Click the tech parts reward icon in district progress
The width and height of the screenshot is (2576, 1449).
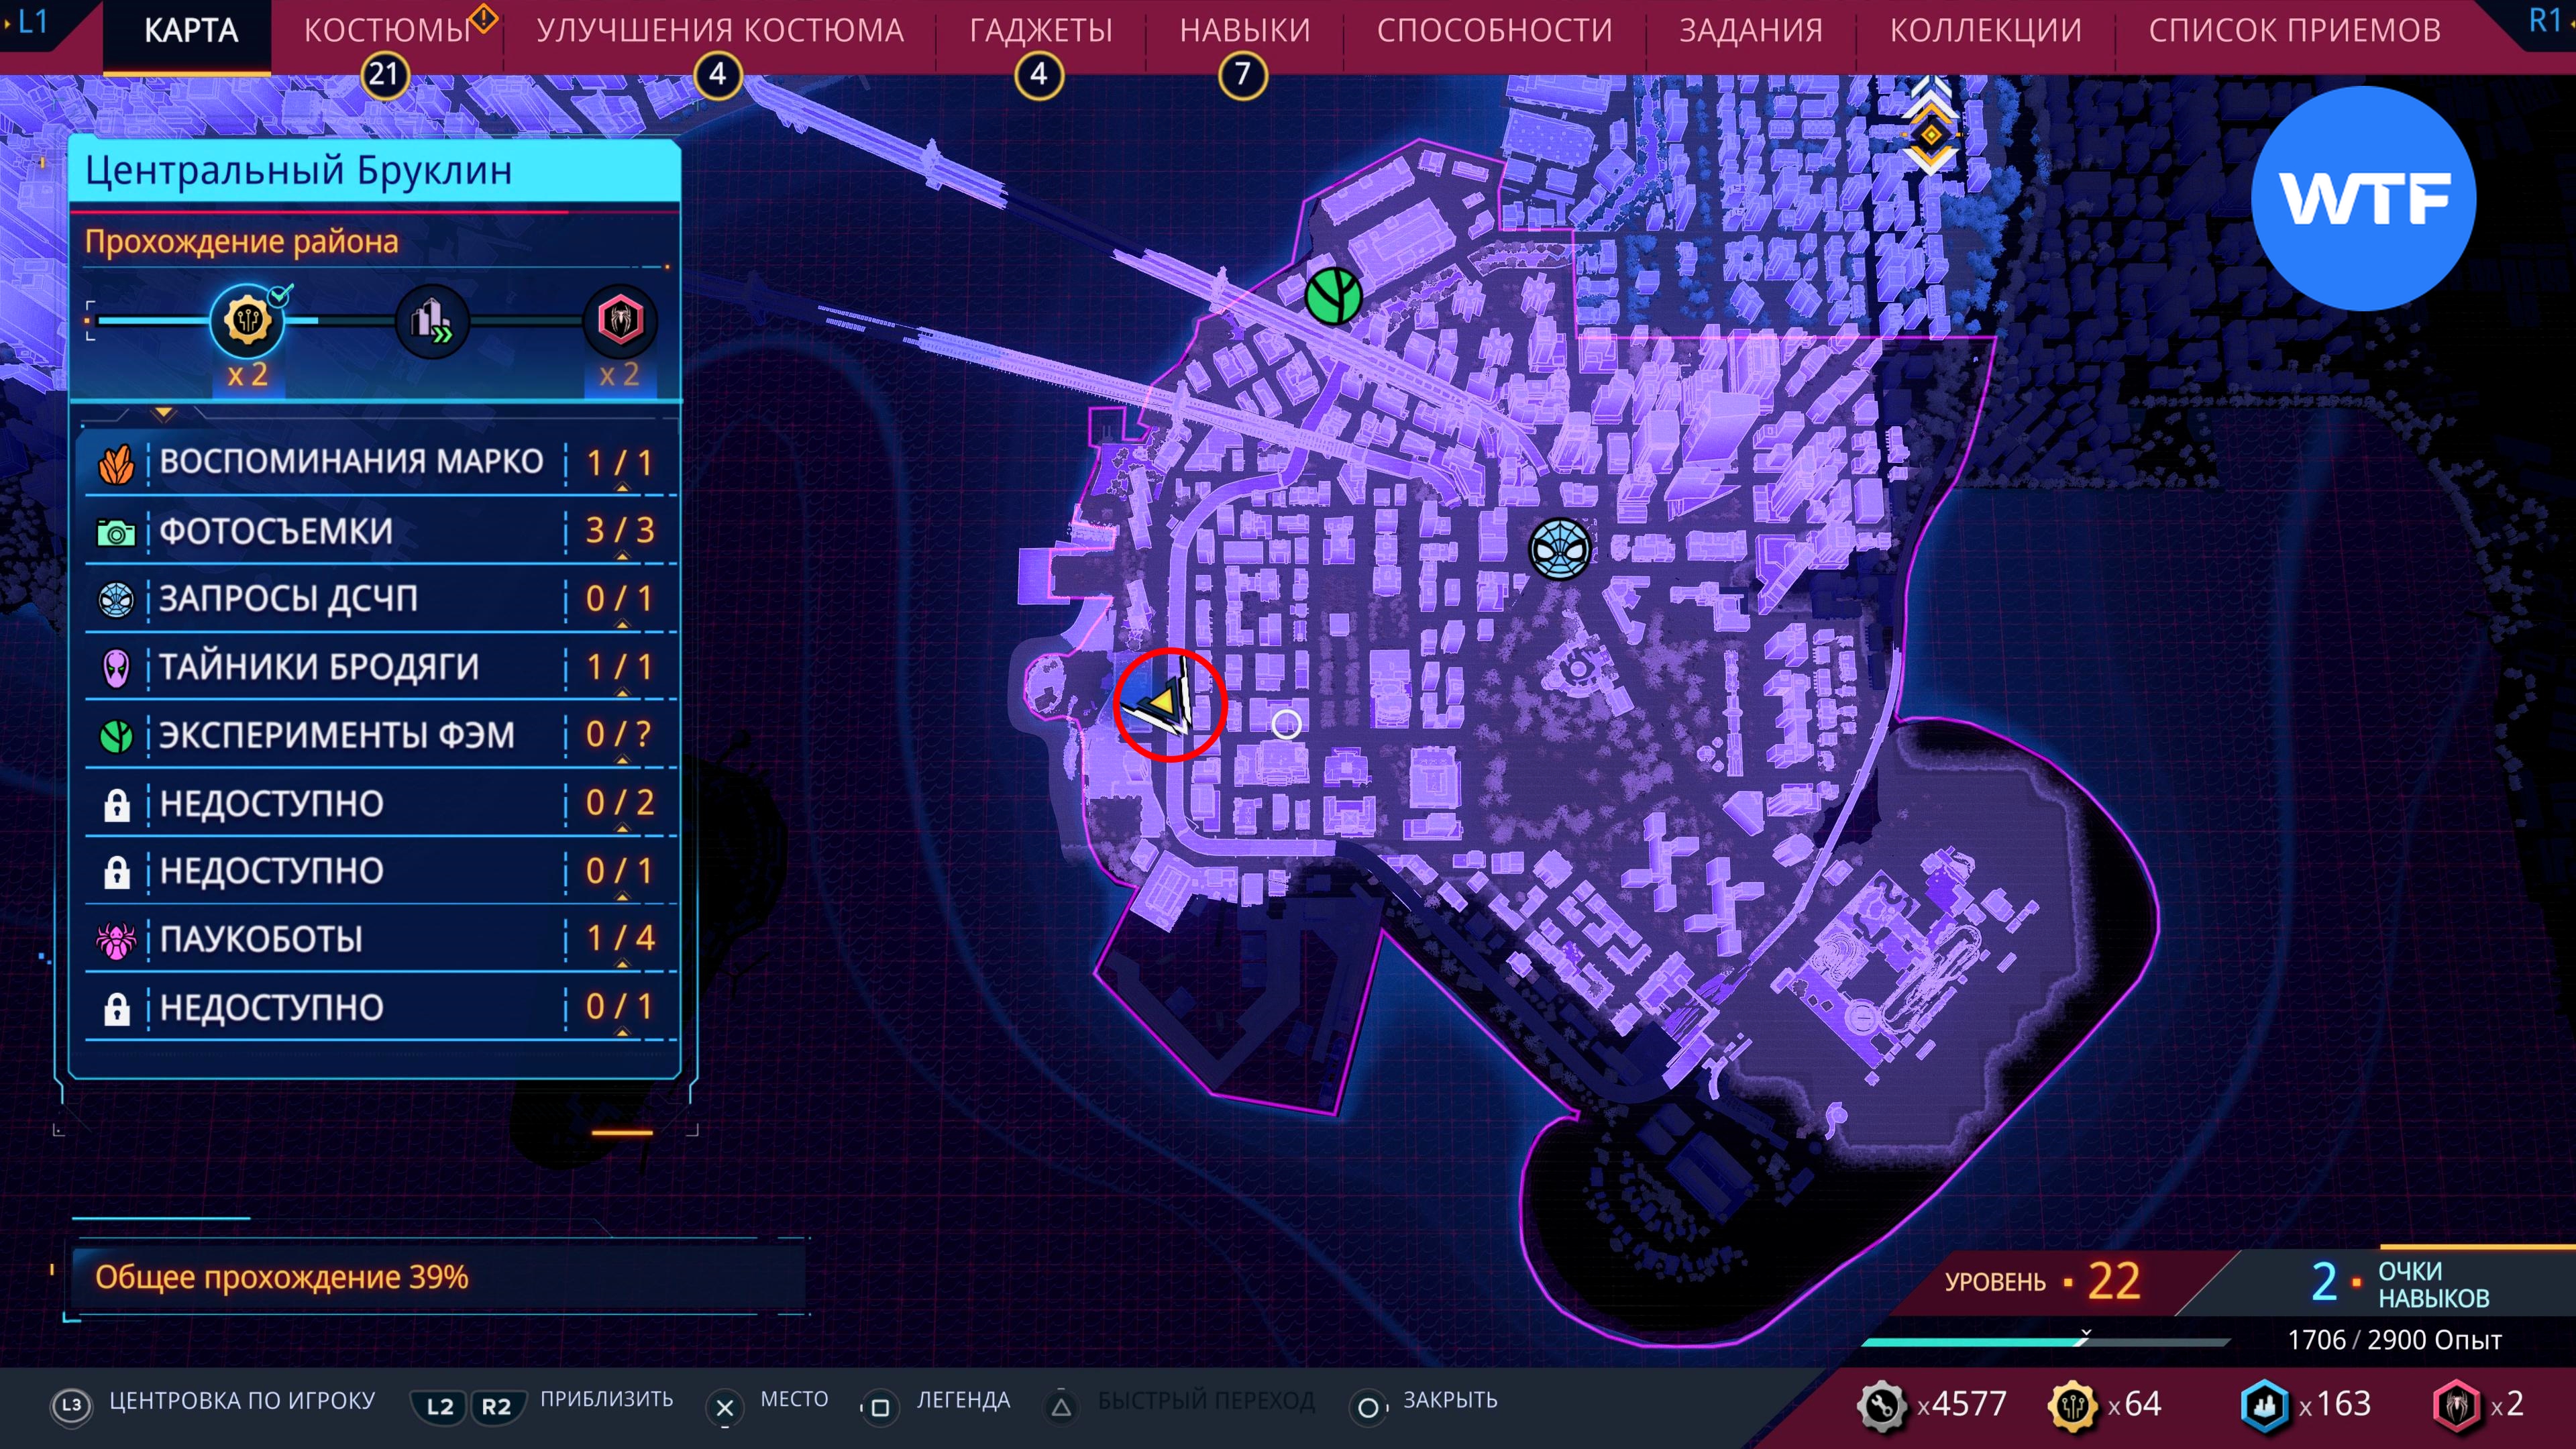[x=247, y=321]
